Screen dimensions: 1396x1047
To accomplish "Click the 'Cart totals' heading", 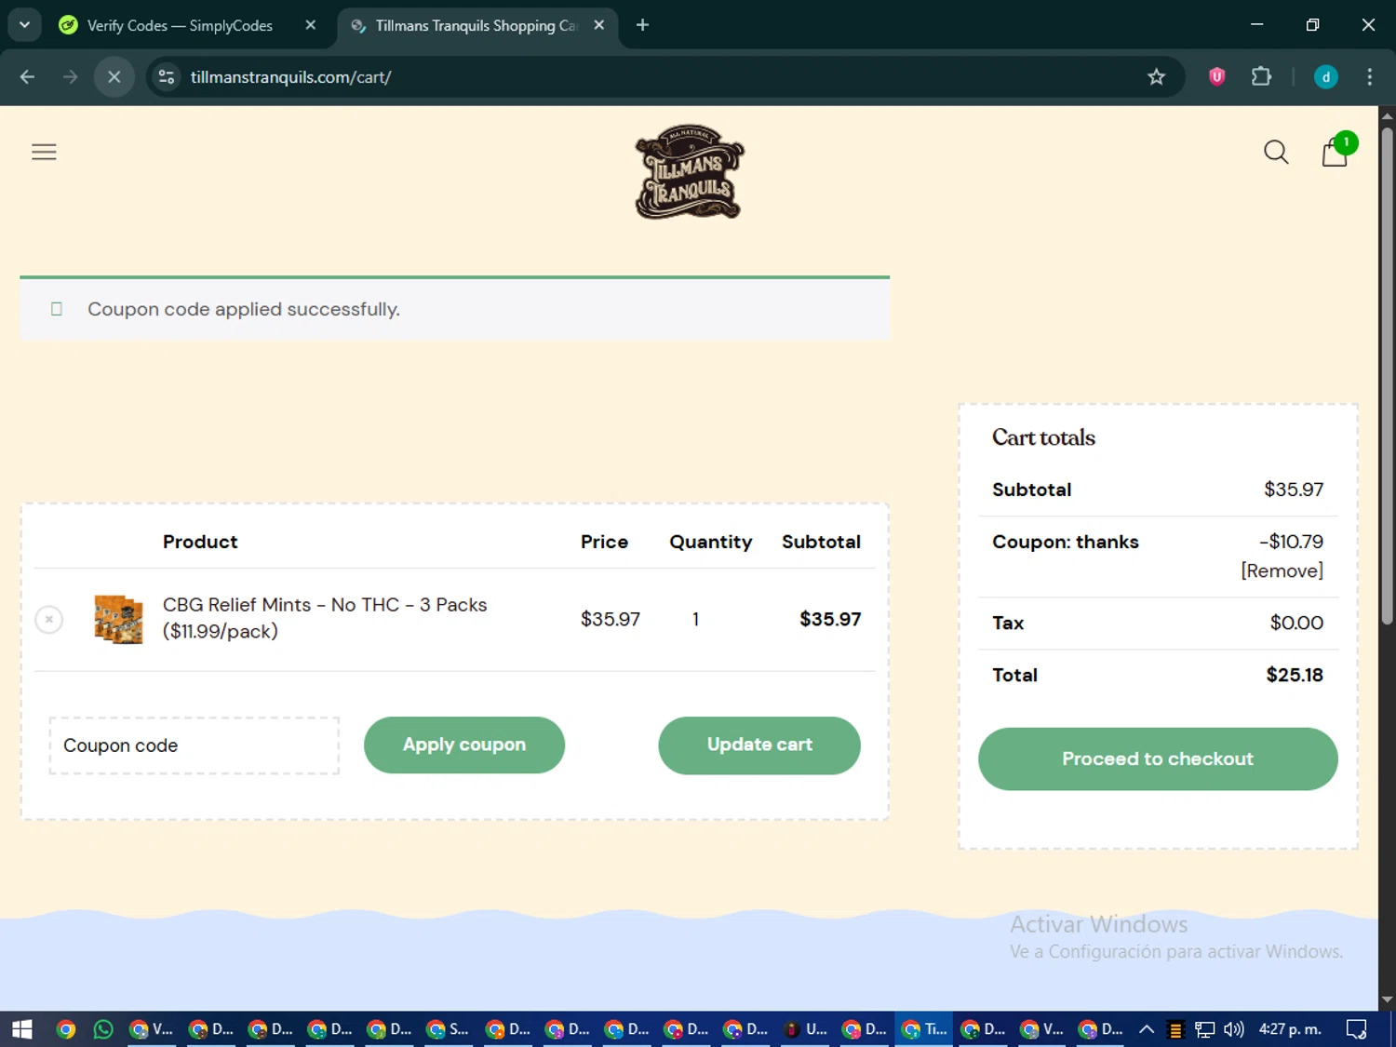I will point(1043,437).
